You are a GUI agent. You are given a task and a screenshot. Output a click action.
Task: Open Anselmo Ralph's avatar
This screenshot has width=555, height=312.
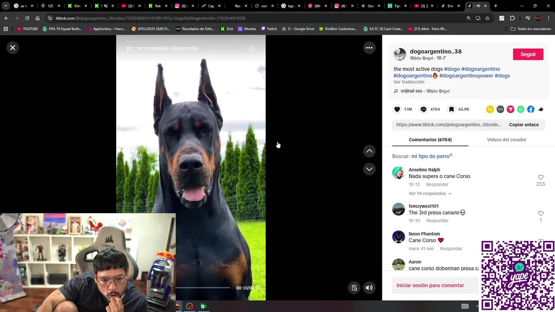(398, 173)
